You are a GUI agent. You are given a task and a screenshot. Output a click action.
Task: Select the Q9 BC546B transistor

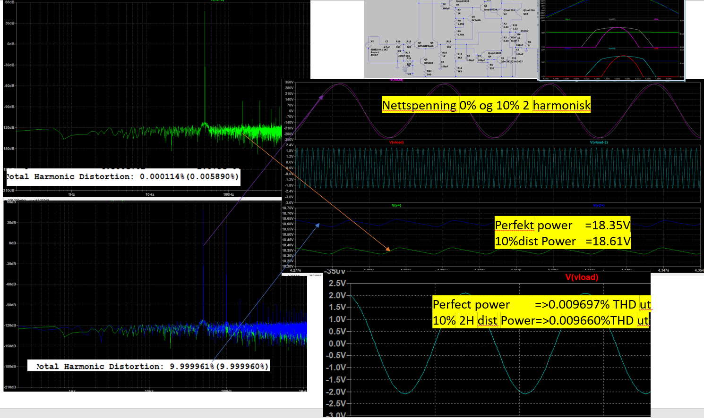pyautogui.click(x=423, y=61)
